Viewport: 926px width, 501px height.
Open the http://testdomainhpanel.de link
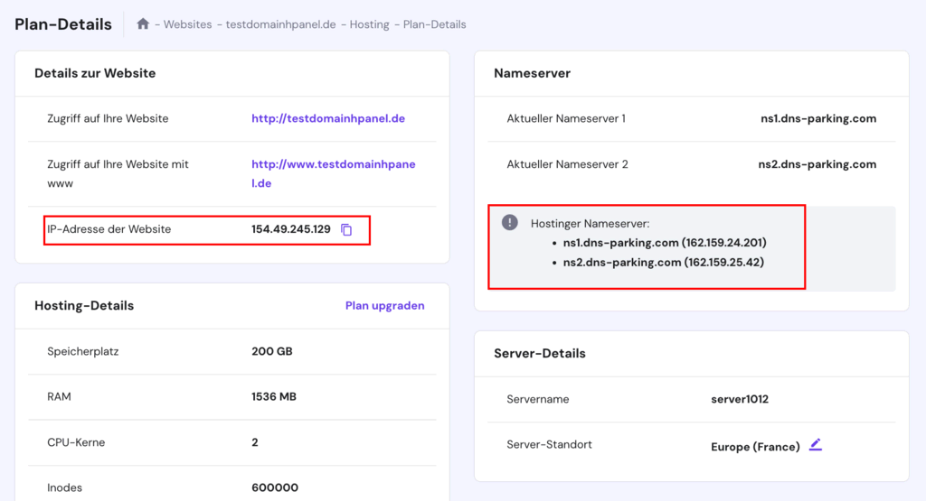point(327,118)
